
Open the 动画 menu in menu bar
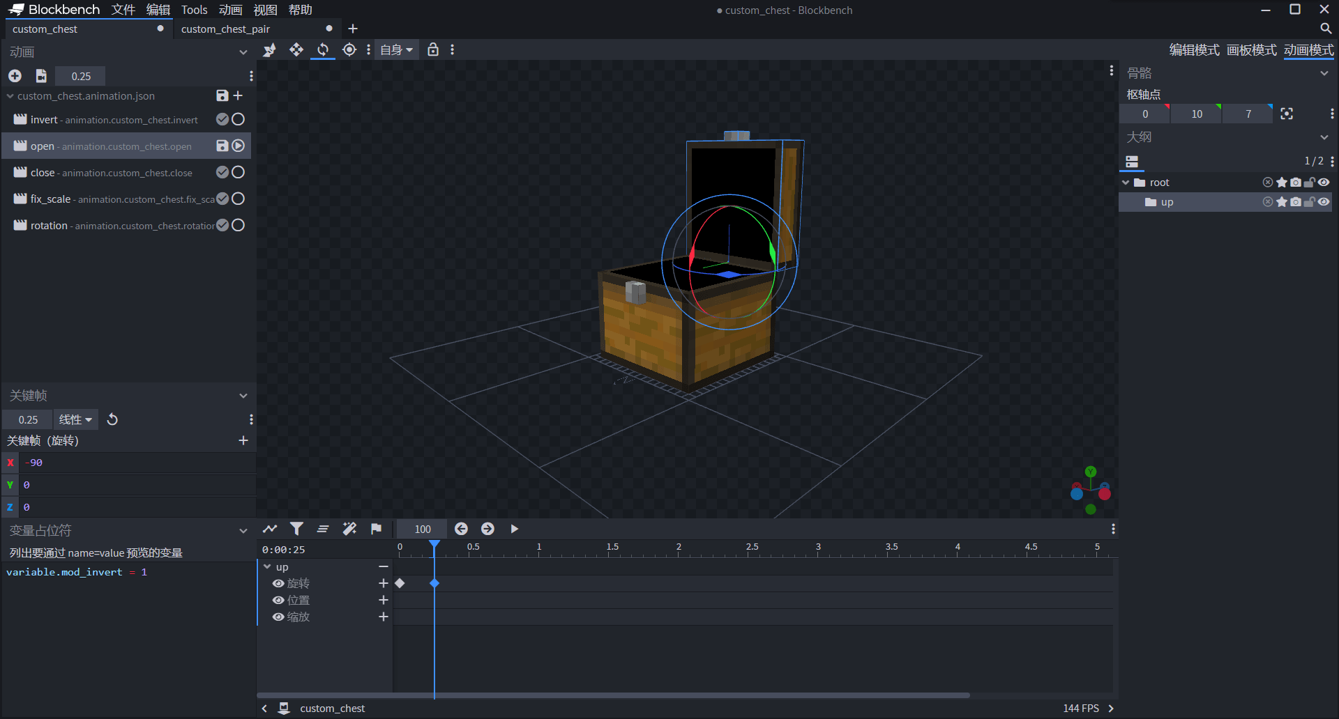tap(230, 10)
